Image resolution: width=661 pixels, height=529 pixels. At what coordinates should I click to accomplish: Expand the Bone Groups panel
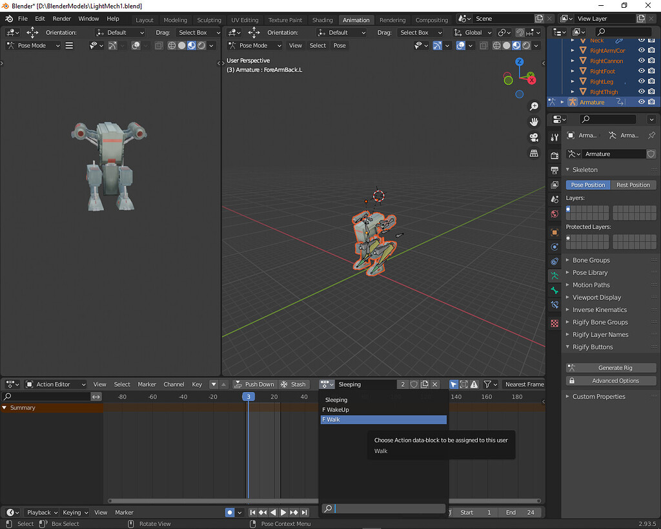tap(589, 260)
